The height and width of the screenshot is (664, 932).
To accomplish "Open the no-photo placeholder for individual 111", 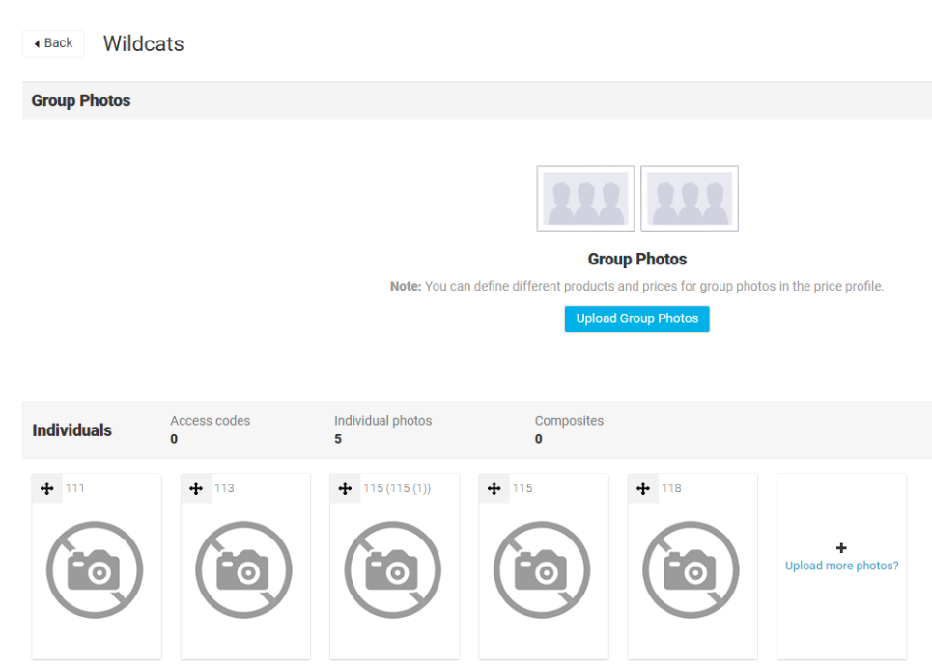I will tap(95, 570).
